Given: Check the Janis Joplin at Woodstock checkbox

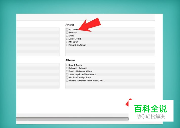Looking at the screenshot, I should (x=67, y=74).
